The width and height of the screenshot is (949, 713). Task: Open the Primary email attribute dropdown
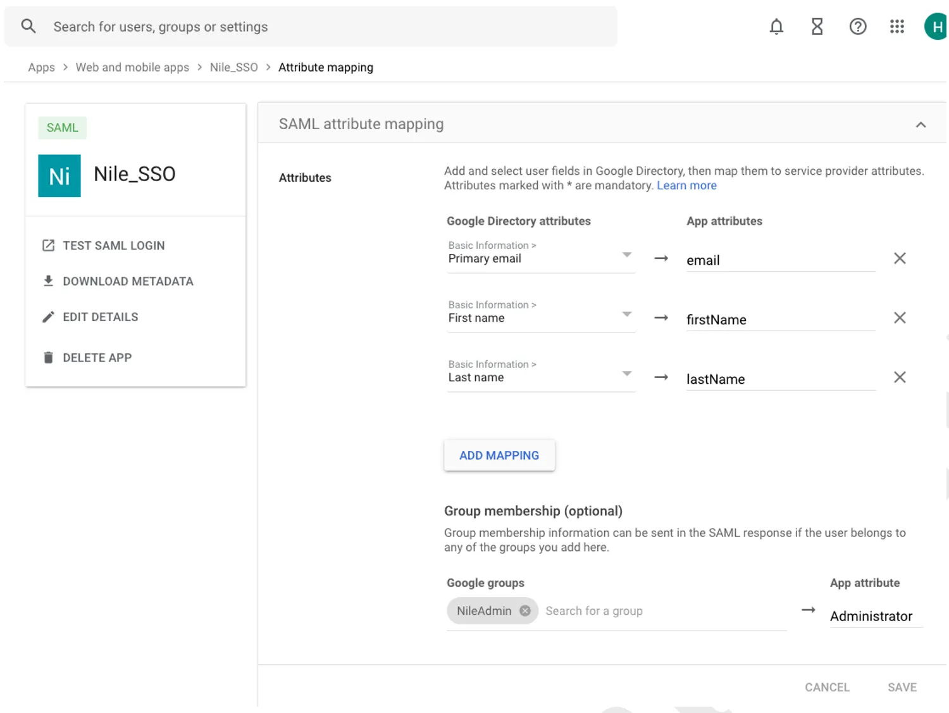[541, 256]
